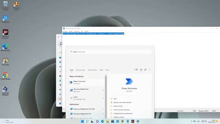Click Anclar a la barra de tareas
This screenshot has width=220, height=124.
[122, 110]
